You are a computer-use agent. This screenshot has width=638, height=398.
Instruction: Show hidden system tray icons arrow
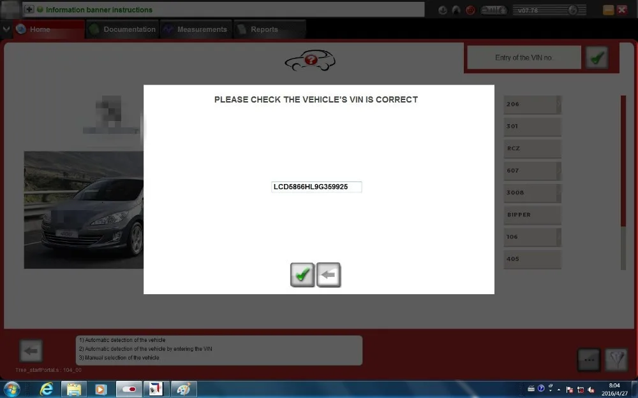point(559,390)
